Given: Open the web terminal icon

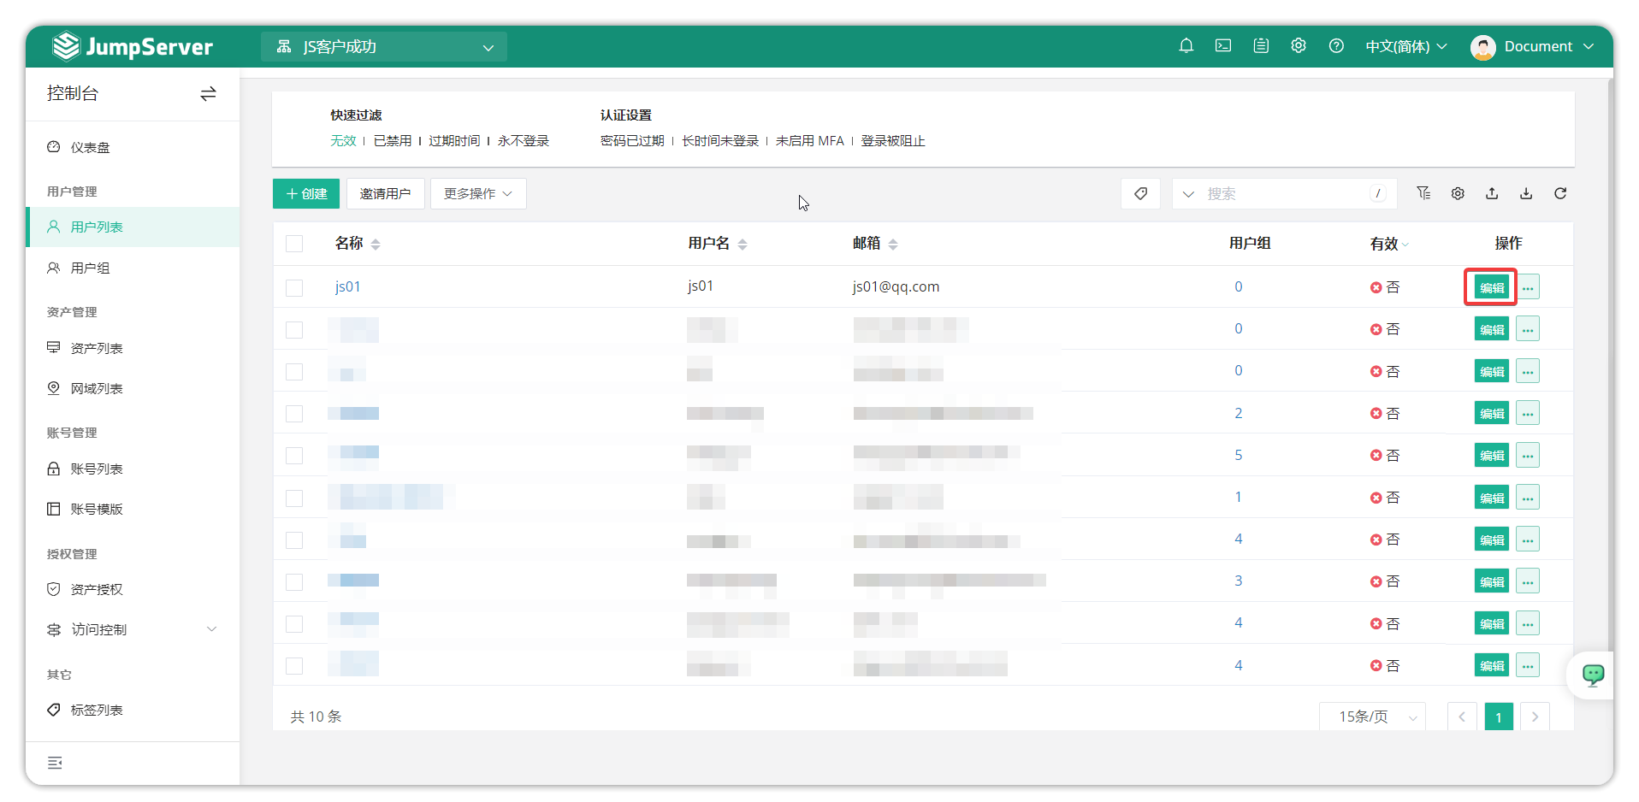Looking at the screenshot, I should (1223, 46).
